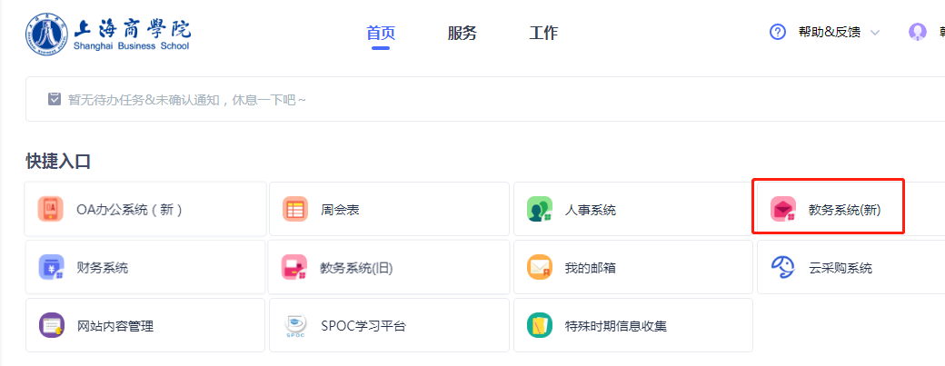Expand the 帮助&反馈 dropdown arrow
Screen dimensions: 945x366
point(875,34)
